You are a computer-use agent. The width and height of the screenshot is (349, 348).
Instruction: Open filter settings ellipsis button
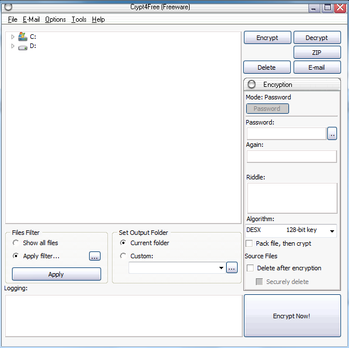click(x=95, y=256)
